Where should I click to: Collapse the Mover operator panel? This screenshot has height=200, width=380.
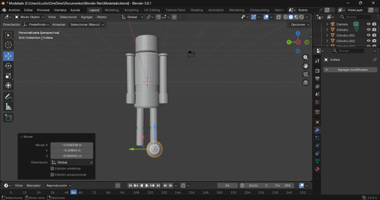tap(21, 137)
